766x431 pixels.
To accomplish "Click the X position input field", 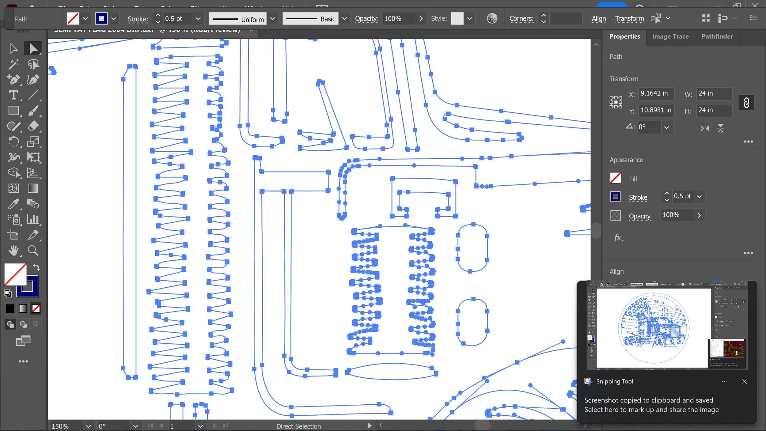I will pos(656,93).
